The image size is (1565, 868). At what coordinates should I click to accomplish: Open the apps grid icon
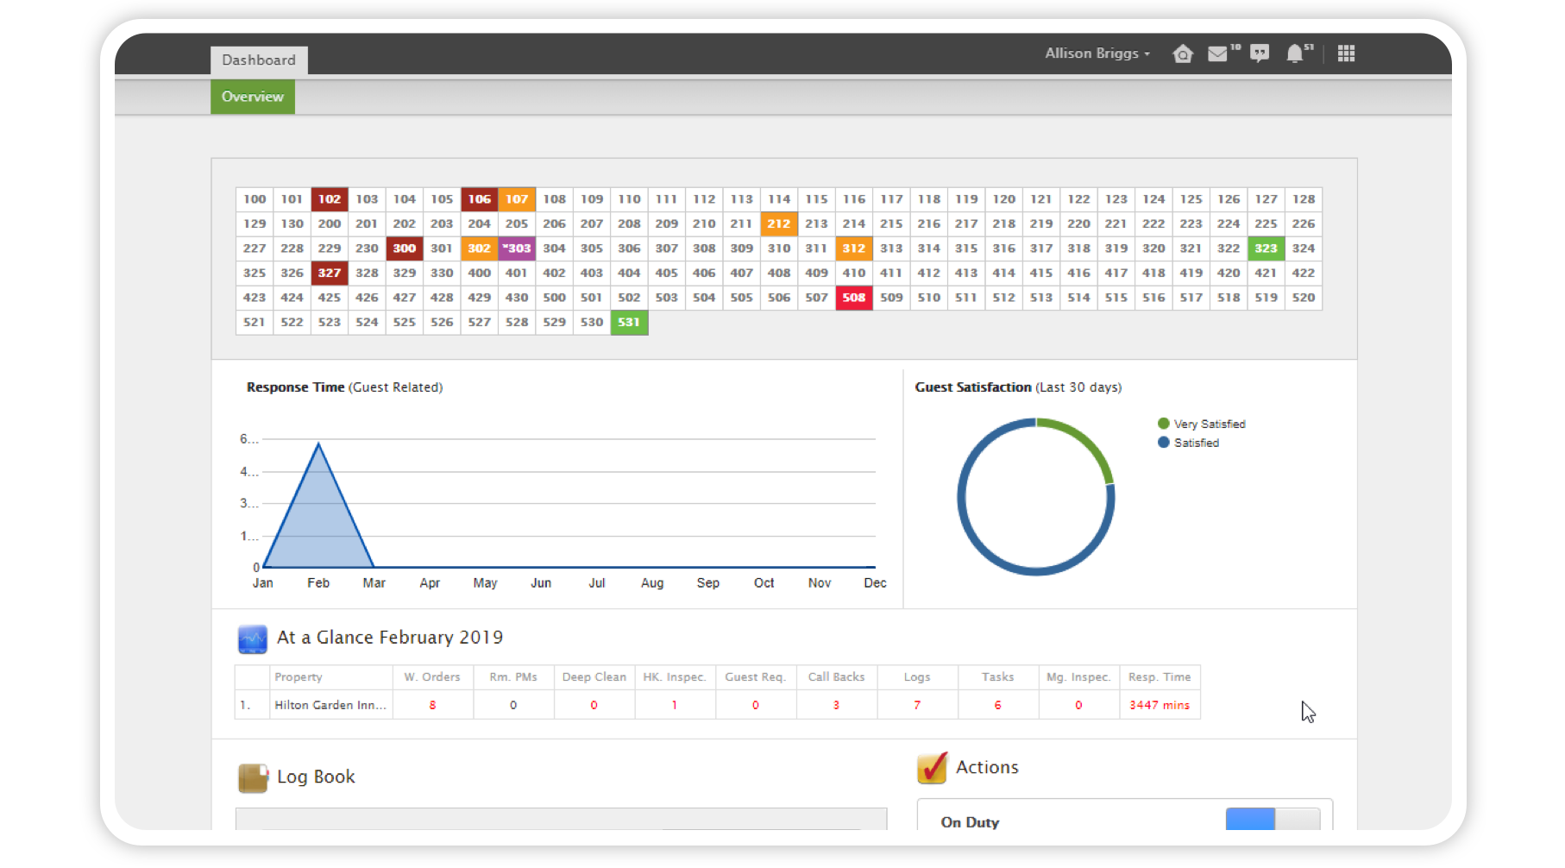pyautogui.click(x=1346, y=53)
